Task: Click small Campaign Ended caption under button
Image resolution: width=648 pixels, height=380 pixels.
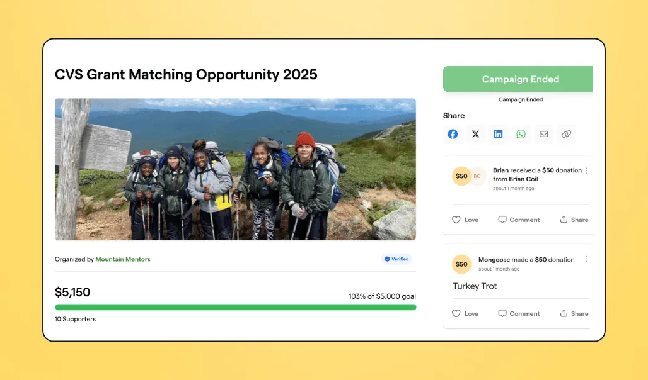Action: pos(520,99)
